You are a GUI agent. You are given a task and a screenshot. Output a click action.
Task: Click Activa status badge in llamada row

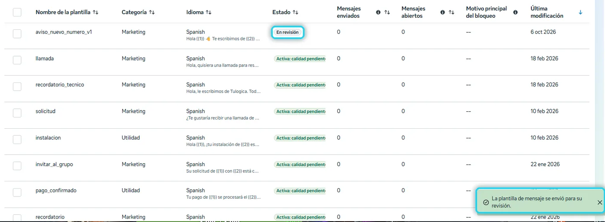[x=299, y=59]
